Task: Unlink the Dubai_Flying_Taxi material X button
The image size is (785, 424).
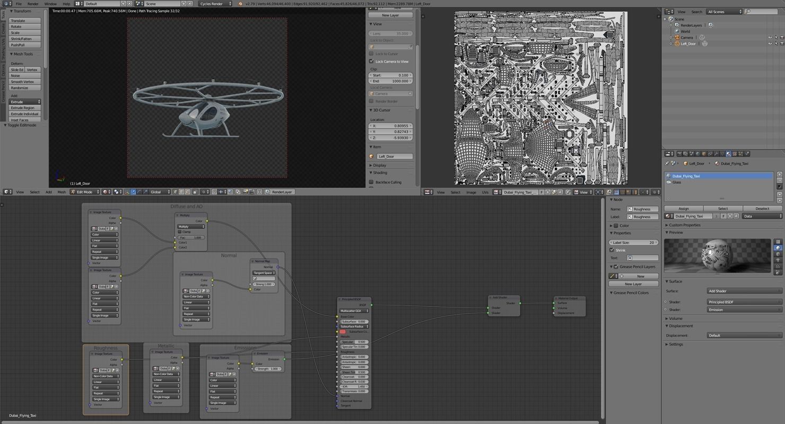Action: 736,216
